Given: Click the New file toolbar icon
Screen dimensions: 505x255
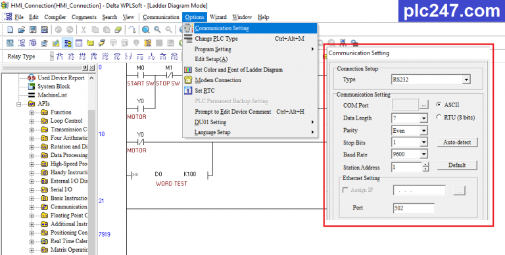Looking at the screenshot, I should pyautogui.click(x=10, y=30).
